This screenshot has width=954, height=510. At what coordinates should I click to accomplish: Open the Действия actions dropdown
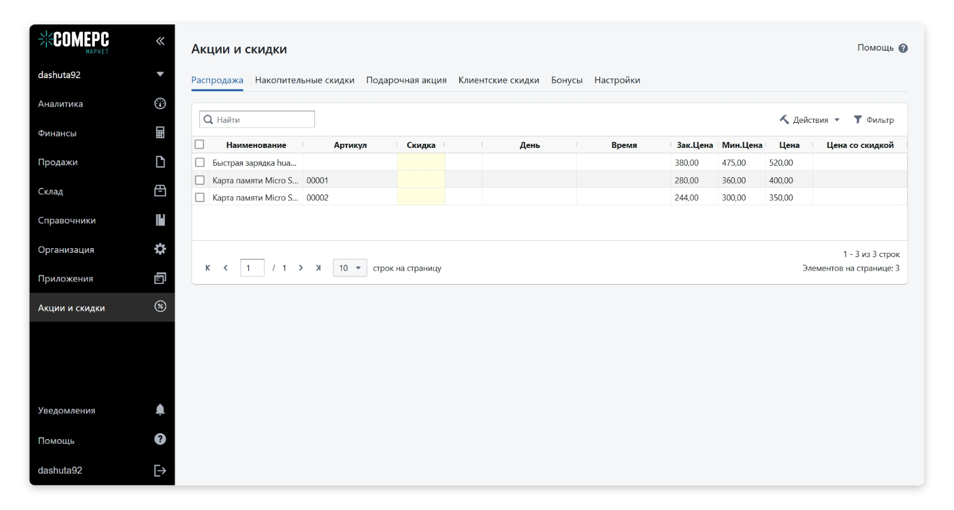810,120
